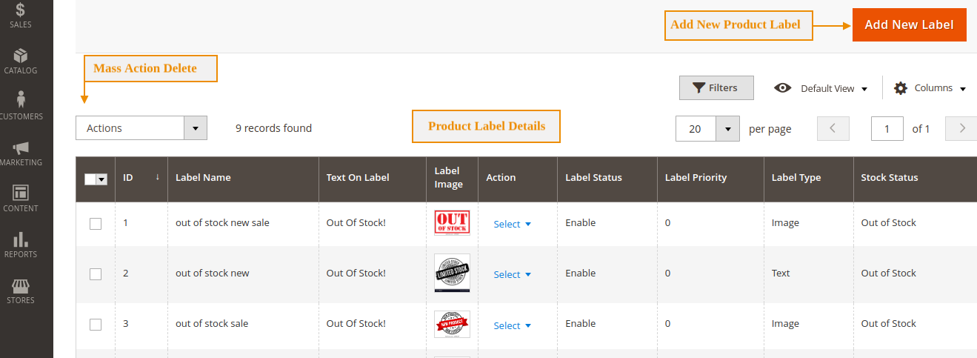The image size is (977, 358).
Task: Click the Add New Label button
Action: click(x=909, y=24)
